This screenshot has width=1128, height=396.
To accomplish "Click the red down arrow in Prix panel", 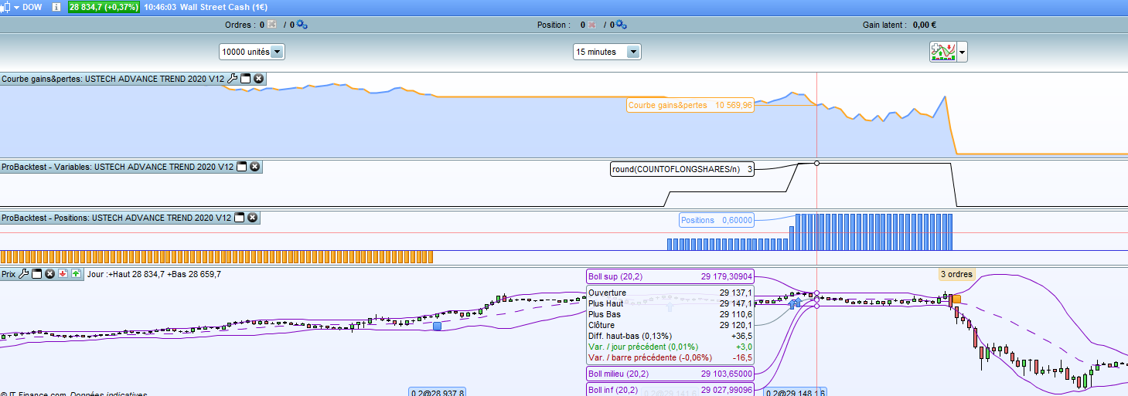I will point(63,273).
